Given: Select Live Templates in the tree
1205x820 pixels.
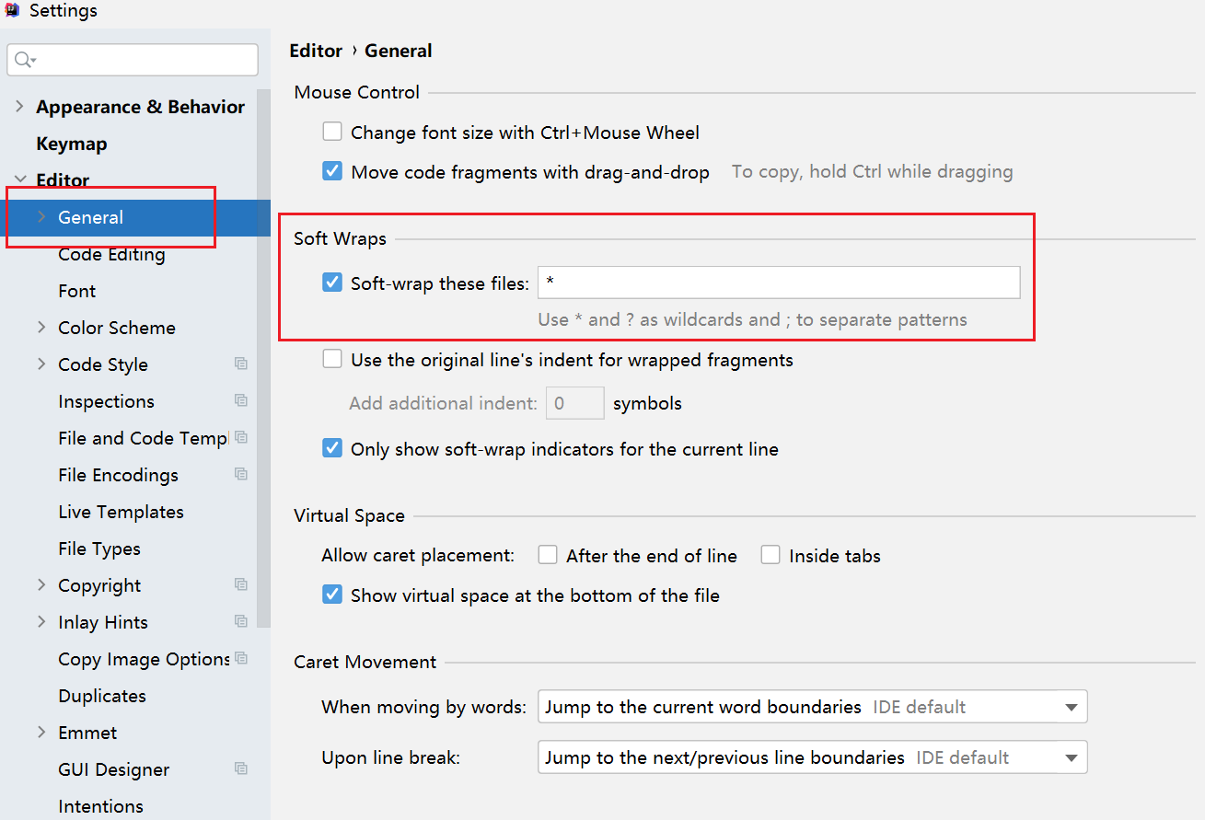Looking at the screenshot, I should pyautogui.click(x=121, y=512).
